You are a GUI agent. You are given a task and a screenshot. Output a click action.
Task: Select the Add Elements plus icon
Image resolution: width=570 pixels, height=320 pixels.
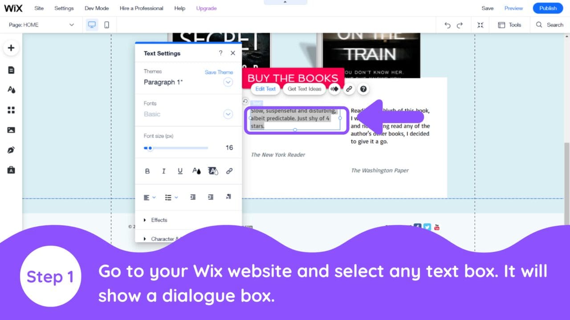11,48
